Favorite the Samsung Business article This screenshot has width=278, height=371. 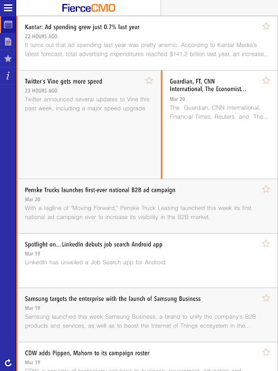(x=266, y=297)
